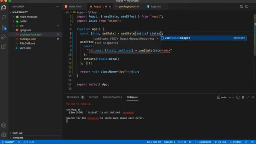The width and height of the screenshot is (256, 144).
Task: Accept the useStateSnippet suggestion
Action: (204, 38)
